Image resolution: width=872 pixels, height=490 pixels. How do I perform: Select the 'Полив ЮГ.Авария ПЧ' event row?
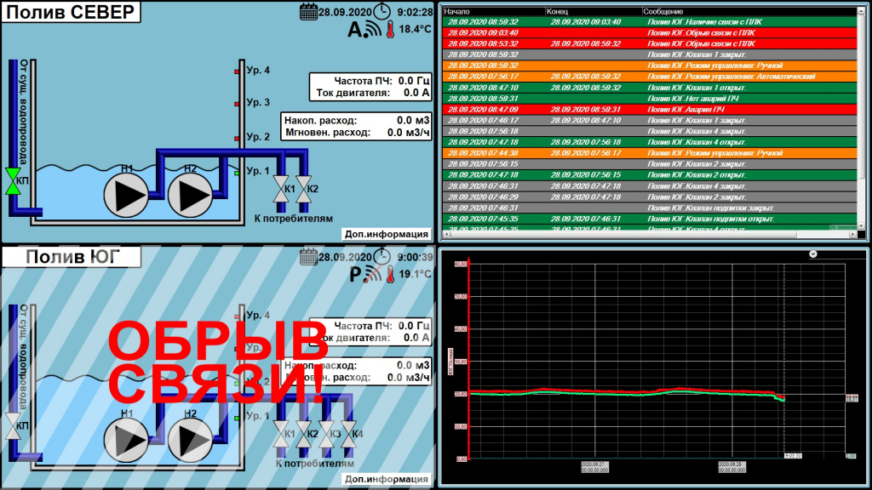(650, 110)
